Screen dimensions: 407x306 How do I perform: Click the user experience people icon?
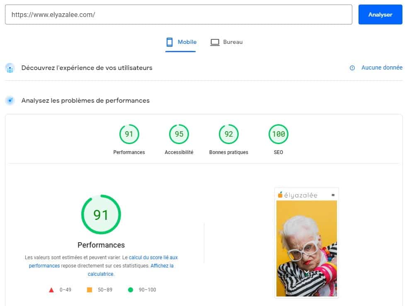10,68
